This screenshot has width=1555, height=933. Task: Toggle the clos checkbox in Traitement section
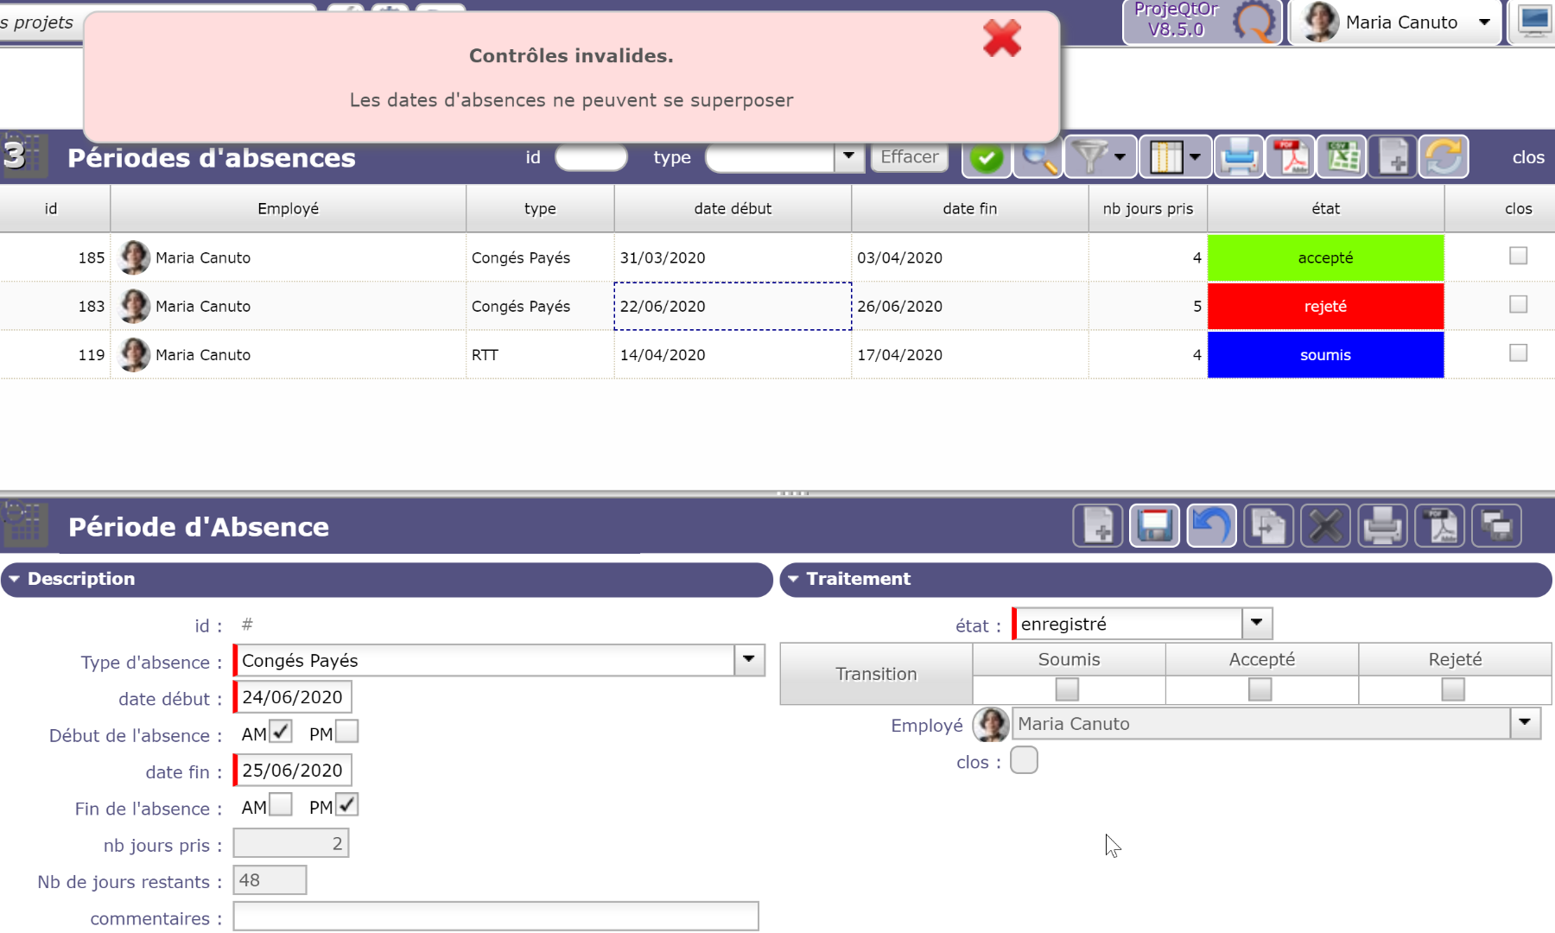[x=1024, y=760]
